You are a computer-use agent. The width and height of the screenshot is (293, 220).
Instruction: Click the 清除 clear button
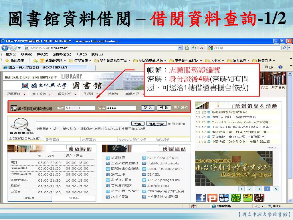pos(164,108)
